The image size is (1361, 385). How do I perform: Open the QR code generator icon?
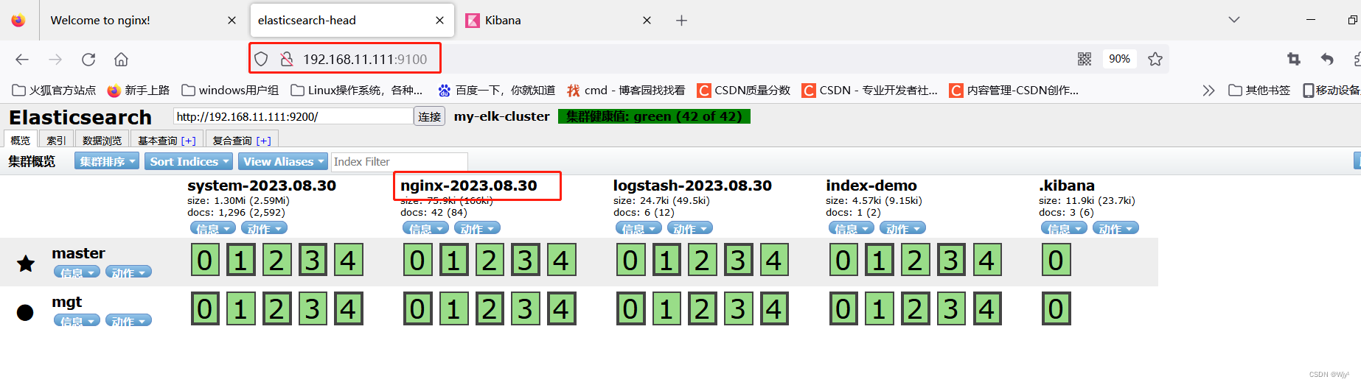[x=1085, y=59]
